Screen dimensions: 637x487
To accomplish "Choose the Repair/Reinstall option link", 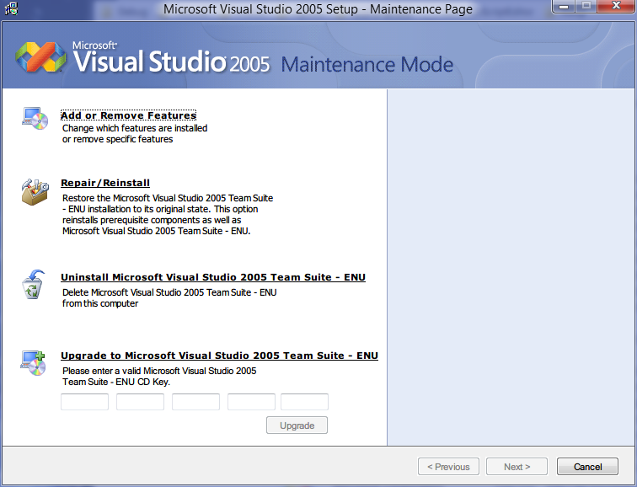I will tap(105, 183).
